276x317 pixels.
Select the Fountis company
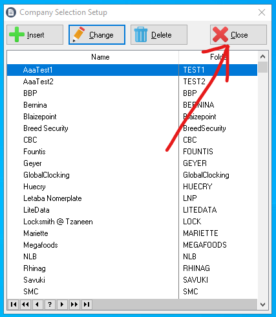pos(34,152)
